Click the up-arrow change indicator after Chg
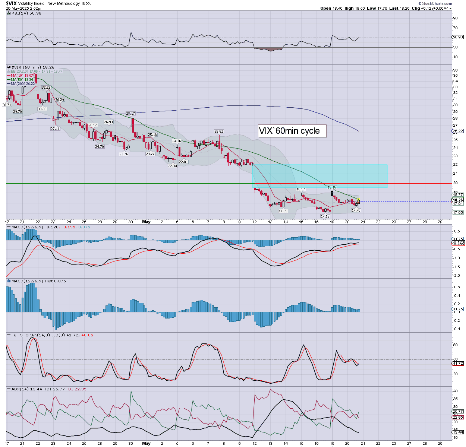The width and height of the screenshot is (466, 447). pos(450,8)
